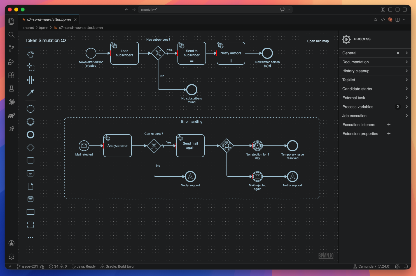Open the Testing flask view

(11, 89)
